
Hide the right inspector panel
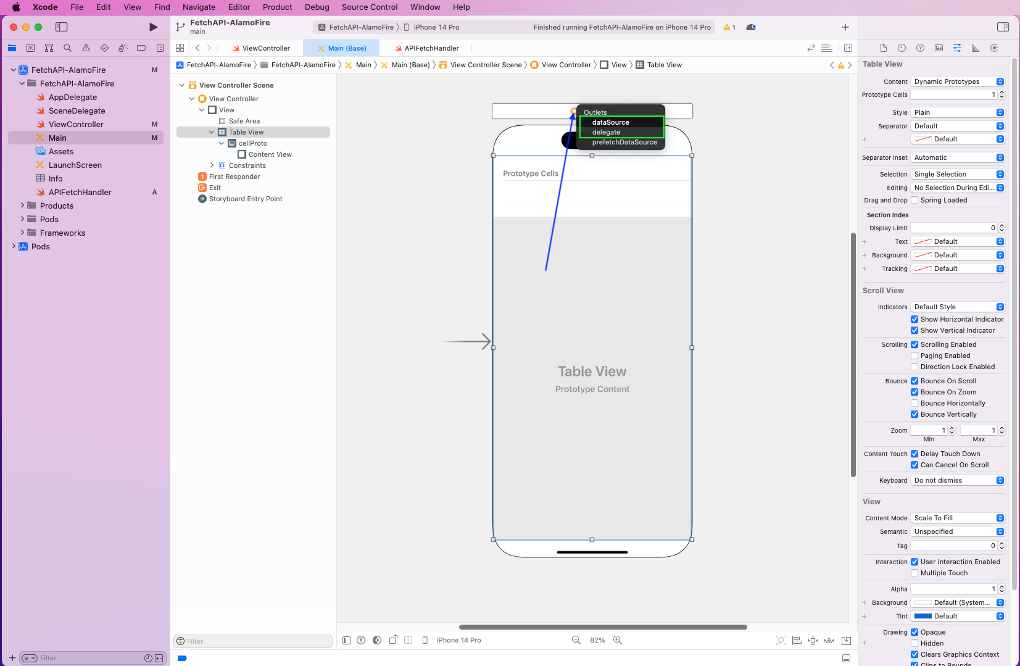tap(1003, 27)
